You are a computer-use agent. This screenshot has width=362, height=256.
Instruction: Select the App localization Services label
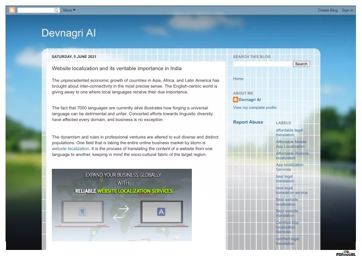[x=289, y=167]
